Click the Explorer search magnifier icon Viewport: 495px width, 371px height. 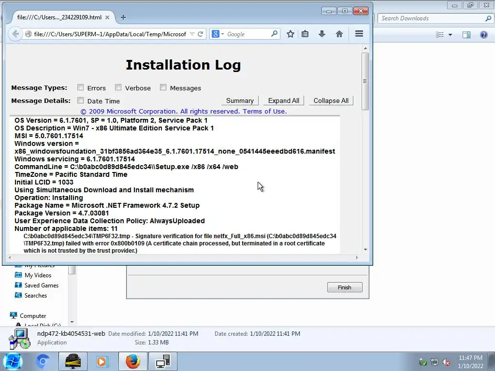coord(488,18)
